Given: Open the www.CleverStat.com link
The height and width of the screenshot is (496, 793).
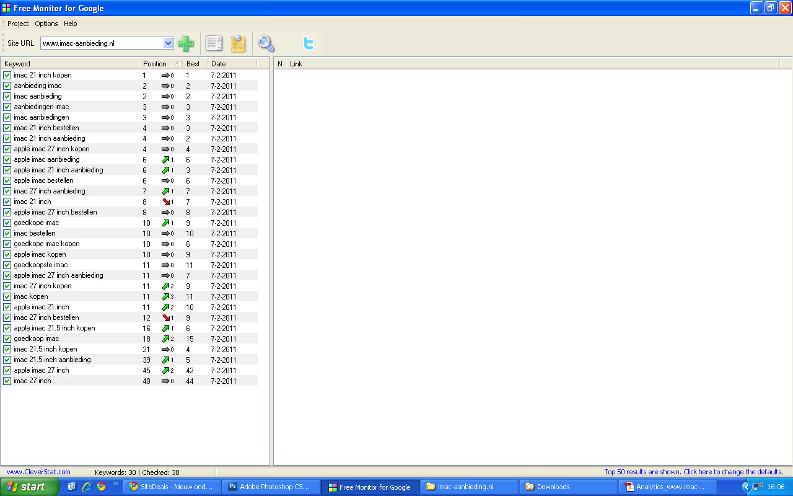Looking at the screenshot, I should click(38, 472).
